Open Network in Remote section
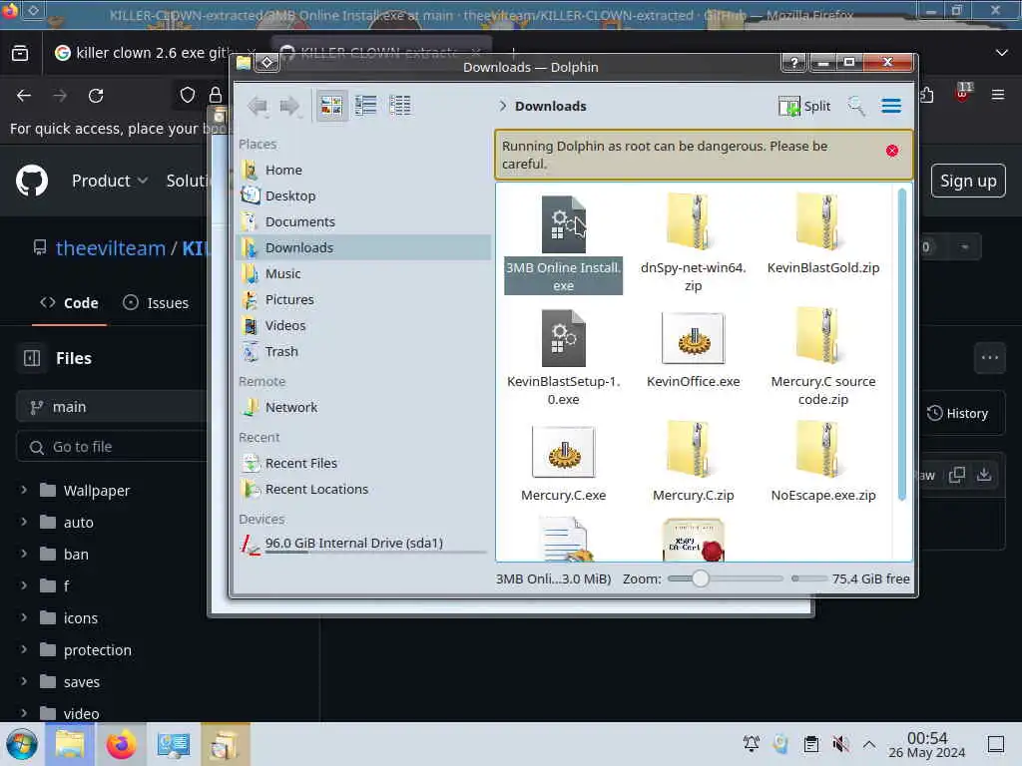The image size is (1022, 766). (x=363, y=408)
